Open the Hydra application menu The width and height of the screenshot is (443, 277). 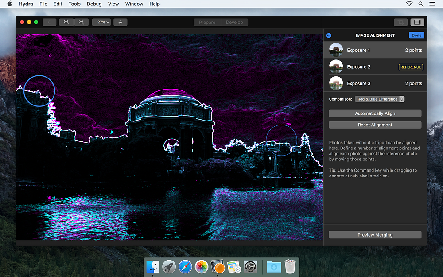pyautogui.click(x=26, y=4)
